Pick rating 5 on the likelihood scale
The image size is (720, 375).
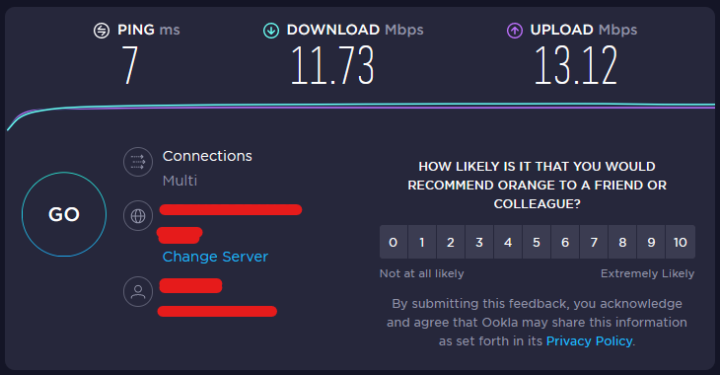pyautogui.click(x=537, y=242)
